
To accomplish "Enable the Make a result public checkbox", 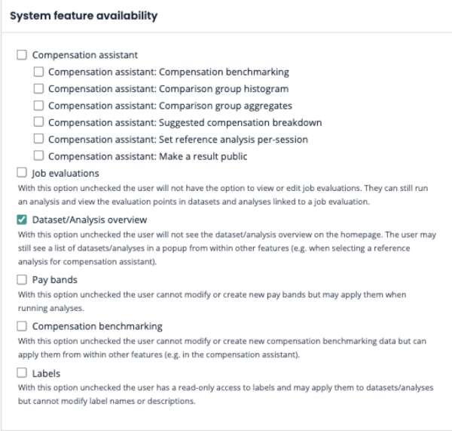I will pos(38,157).
